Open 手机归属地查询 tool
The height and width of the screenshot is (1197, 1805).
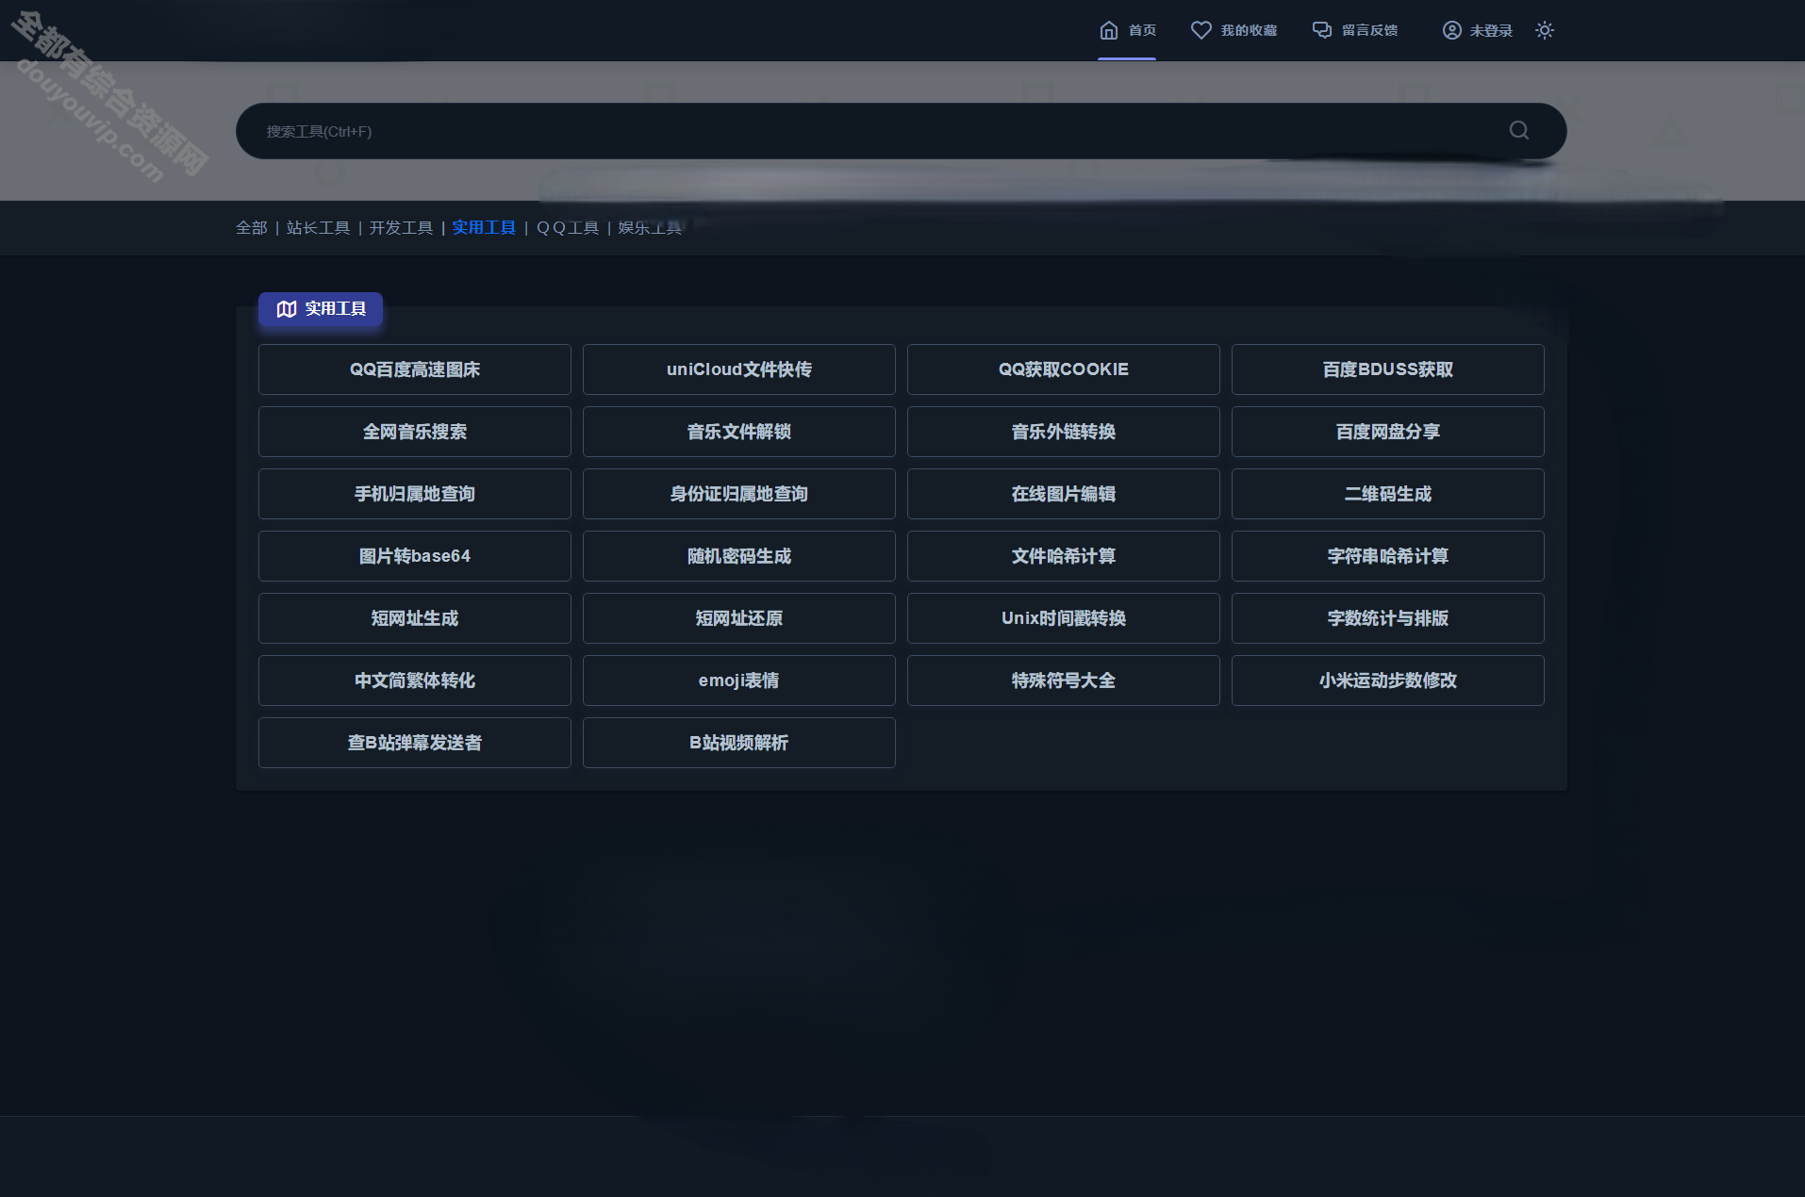point(415,494)
